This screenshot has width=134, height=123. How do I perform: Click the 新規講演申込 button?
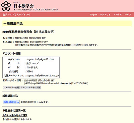pos(11,102)
